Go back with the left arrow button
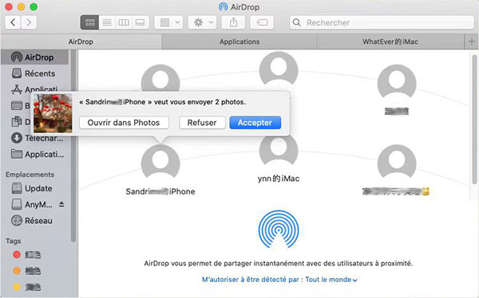This screenshot has width=479, height=298. coord(13,22)
